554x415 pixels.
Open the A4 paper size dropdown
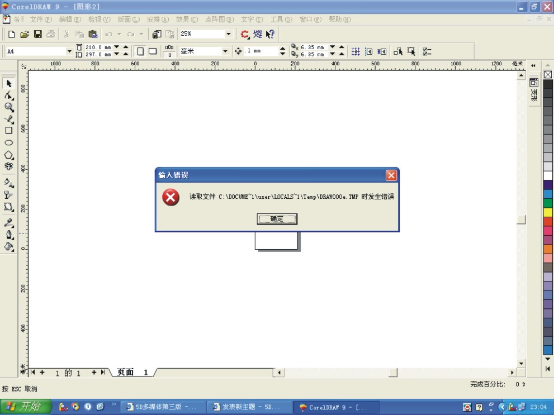[x=69, y=51]
